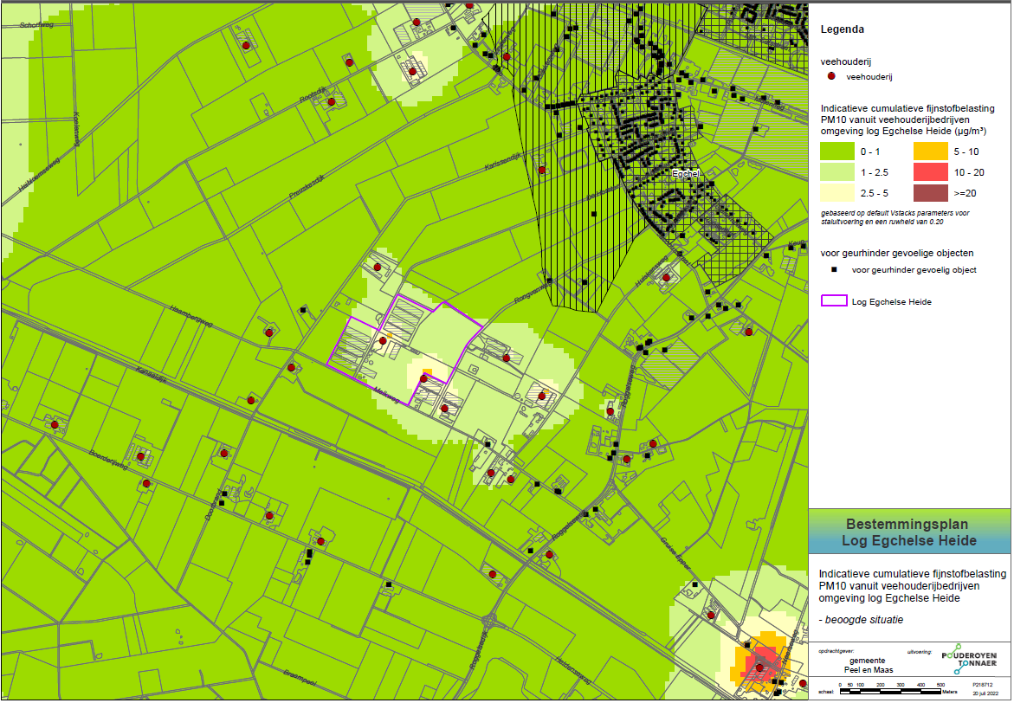The width and height of the screenshot is (1014, 703).
Task: Click the Bestemmingsplan Log Egchelse Heide title banner
Action: [x=909, y=532]
